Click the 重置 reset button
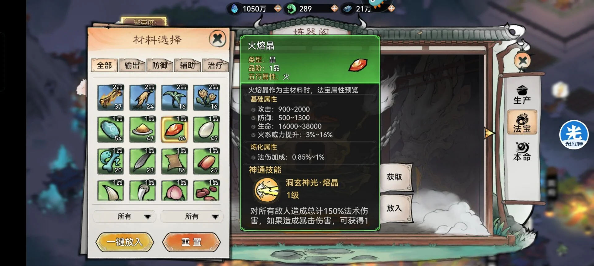Viewport: 594px width, 266px height. (192, 242)
